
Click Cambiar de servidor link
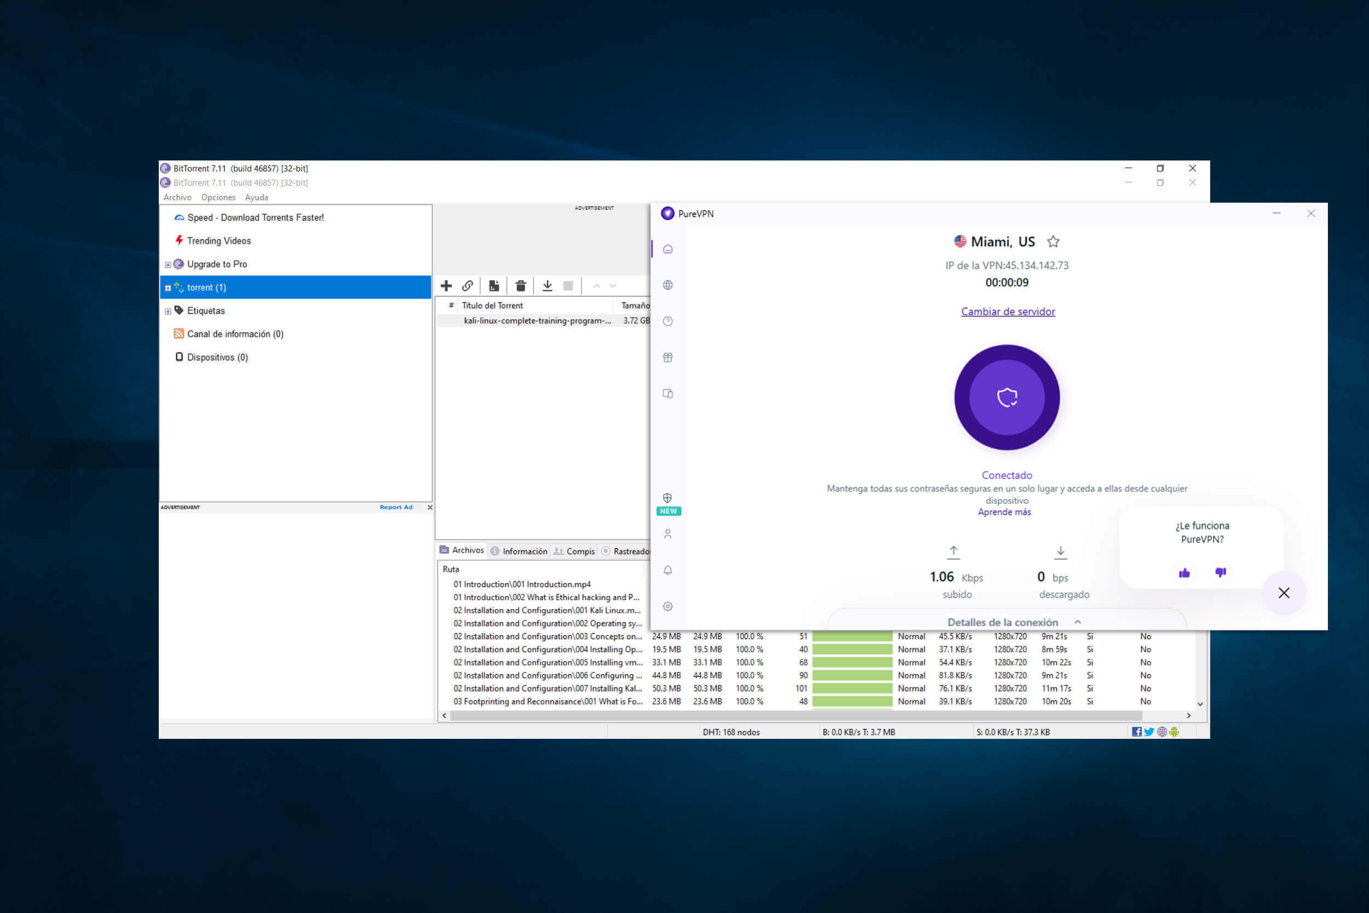(1008, 312)
